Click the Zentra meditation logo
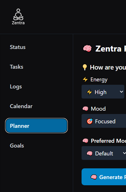 pyautogui.click(x=18, y=16)
